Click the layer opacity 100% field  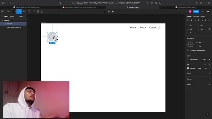205,59
